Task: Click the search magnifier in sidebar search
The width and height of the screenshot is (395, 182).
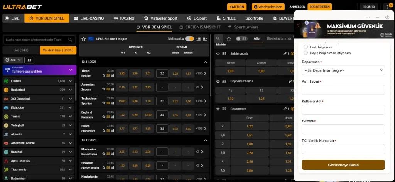Action: [70, 40]
